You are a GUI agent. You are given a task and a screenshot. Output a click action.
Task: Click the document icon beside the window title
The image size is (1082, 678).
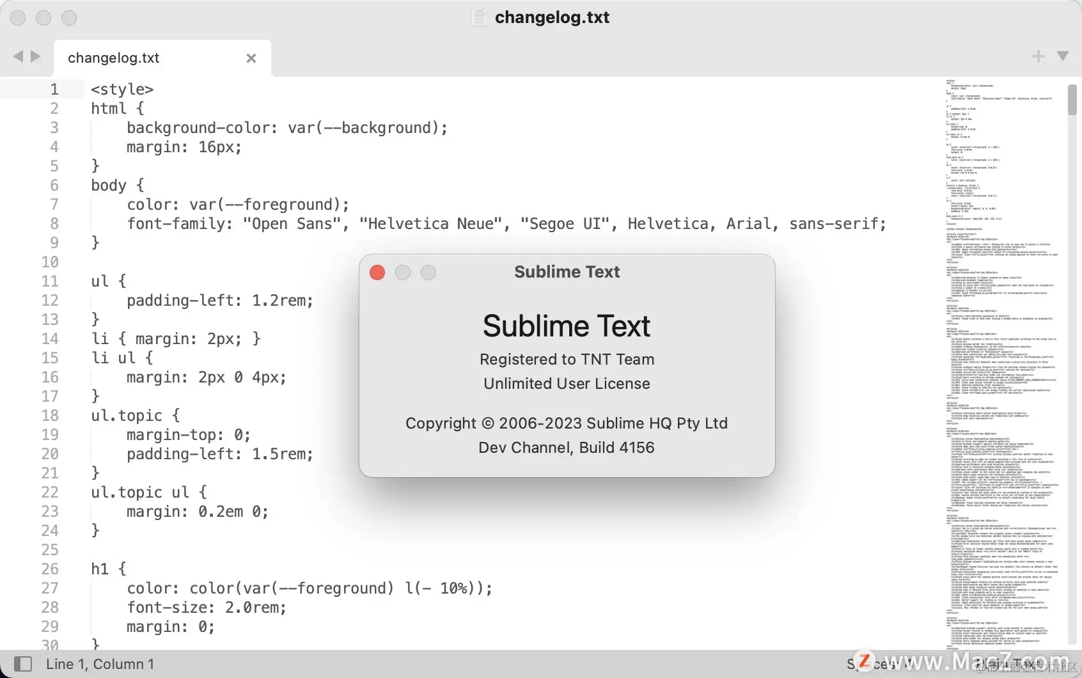pos(479,17)
